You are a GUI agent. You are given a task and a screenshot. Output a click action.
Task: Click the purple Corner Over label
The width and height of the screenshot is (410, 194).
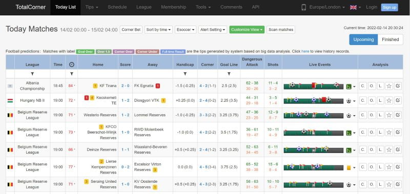click(x=124, y=52)
